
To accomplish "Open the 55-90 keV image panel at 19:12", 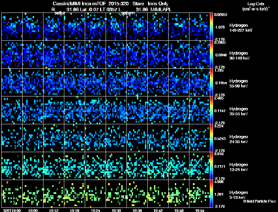I will (x=54, y=83).
